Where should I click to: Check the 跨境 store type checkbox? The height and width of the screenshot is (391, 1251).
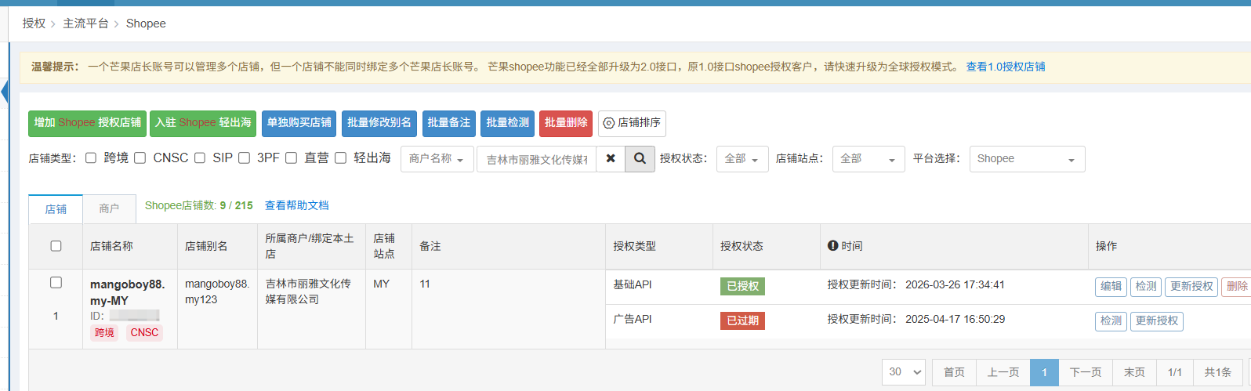[91, 158]
